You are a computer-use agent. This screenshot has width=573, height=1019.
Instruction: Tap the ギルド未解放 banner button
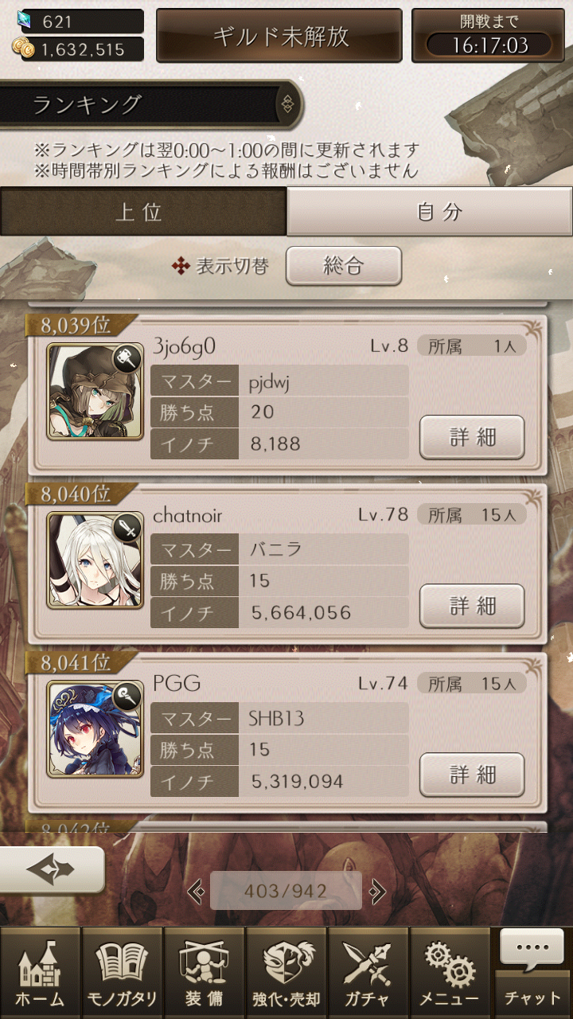[x=280, y=36]
